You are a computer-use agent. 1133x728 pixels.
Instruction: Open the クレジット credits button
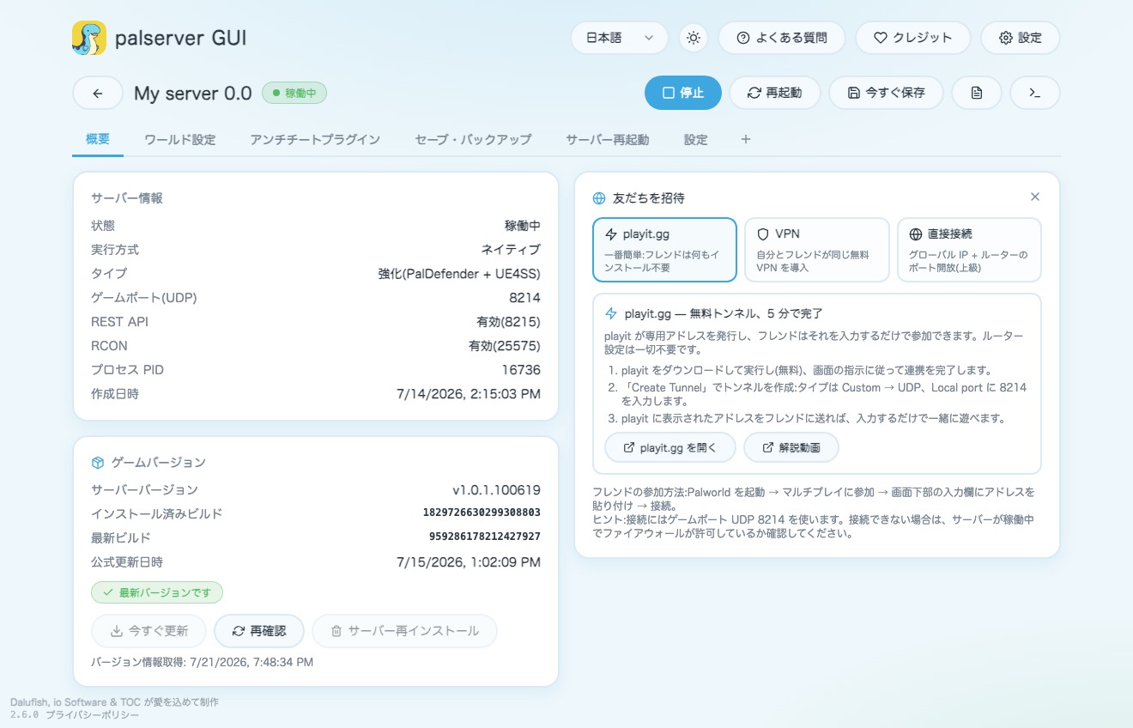tap(913, 38)
